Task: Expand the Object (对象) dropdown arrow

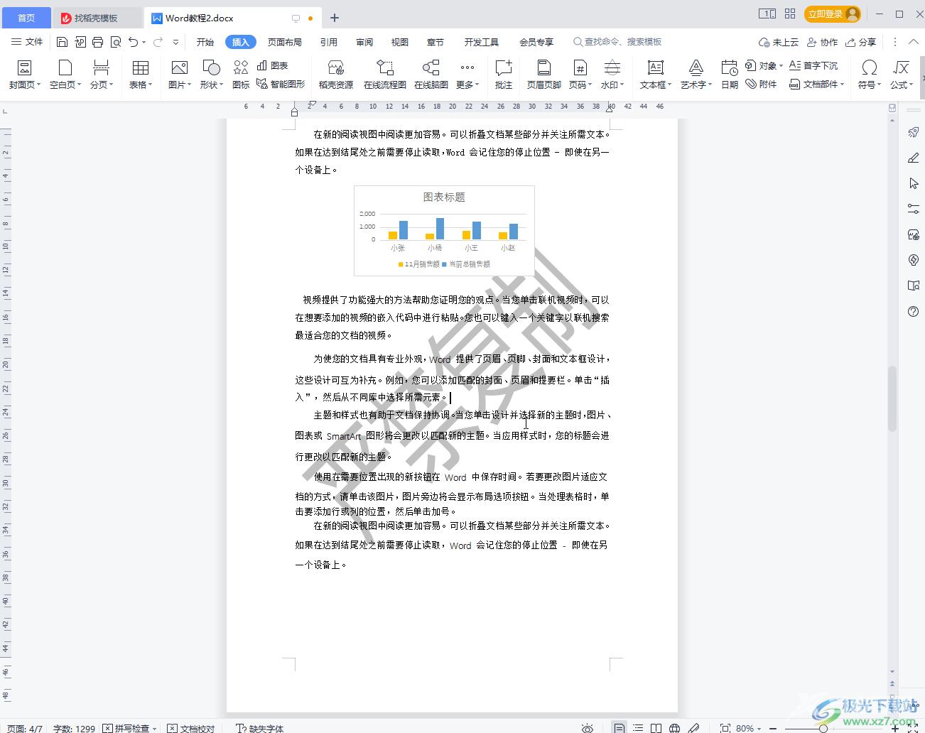Action: tap(781, 65)
